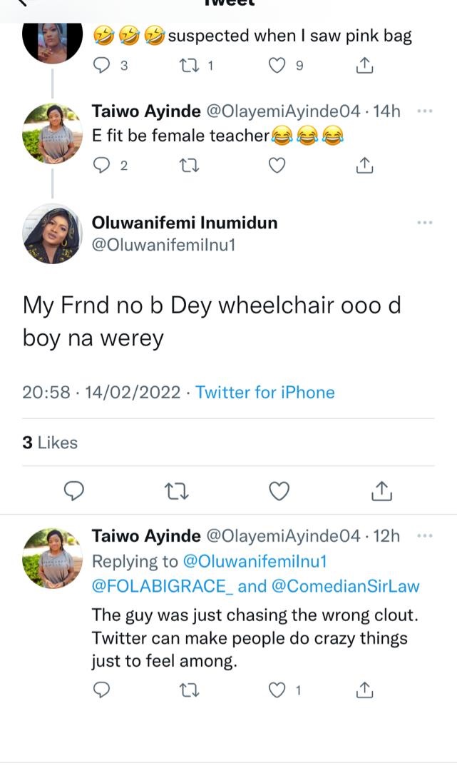Open Oluwanifemi Inumidun's profile picture
The height and width of the screenshot is (771, 457).
(x=53, y=233)
